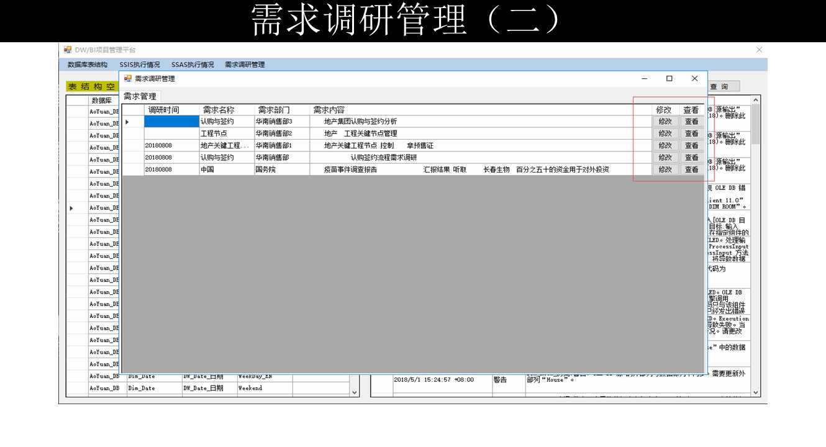
Task: Select the 地产集团认购与签约分析 cell
Action: point(481,122)
